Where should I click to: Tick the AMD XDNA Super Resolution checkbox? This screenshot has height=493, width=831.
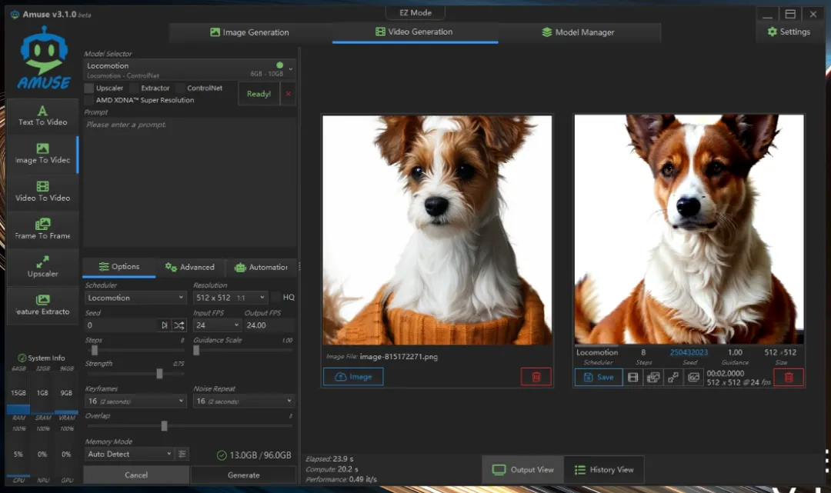click(89, 100)
